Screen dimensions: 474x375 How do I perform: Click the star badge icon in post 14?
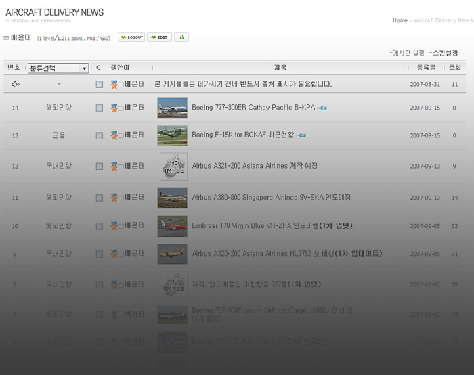click(x=114, y=108)
